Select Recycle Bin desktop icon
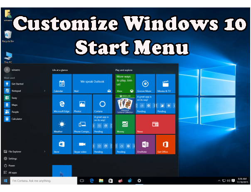 click(8, 36)
